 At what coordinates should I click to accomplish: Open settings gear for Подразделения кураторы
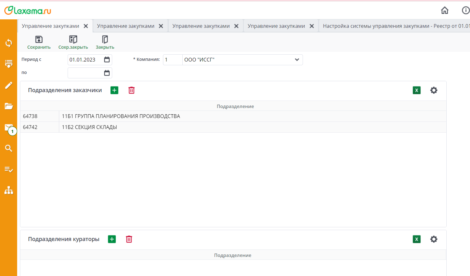pyautogui.click(x=434, y=239)
